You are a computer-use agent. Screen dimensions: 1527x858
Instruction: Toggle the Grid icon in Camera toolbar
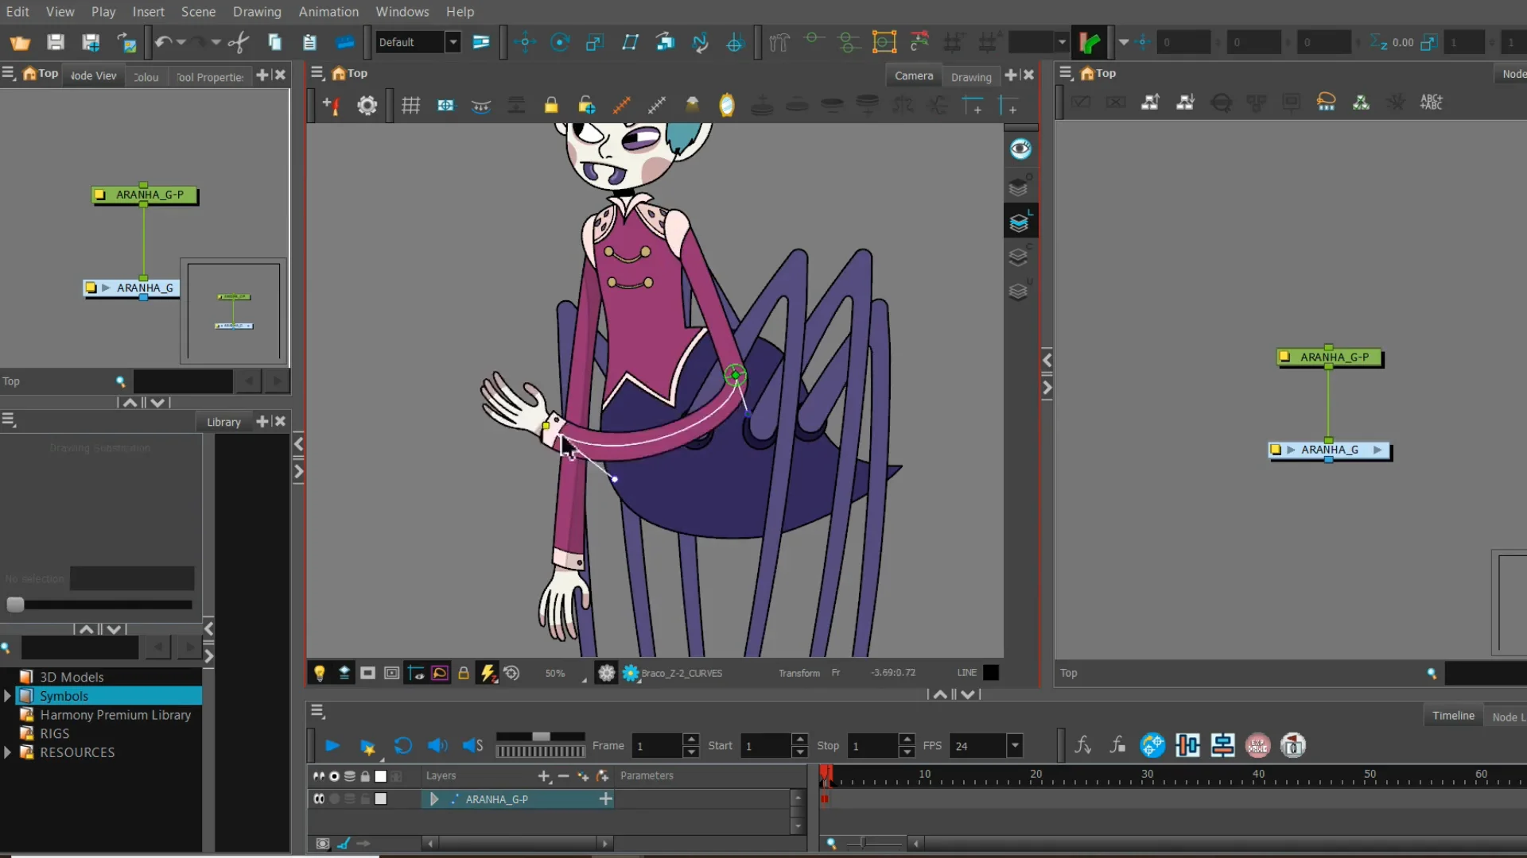click(411, 105)
